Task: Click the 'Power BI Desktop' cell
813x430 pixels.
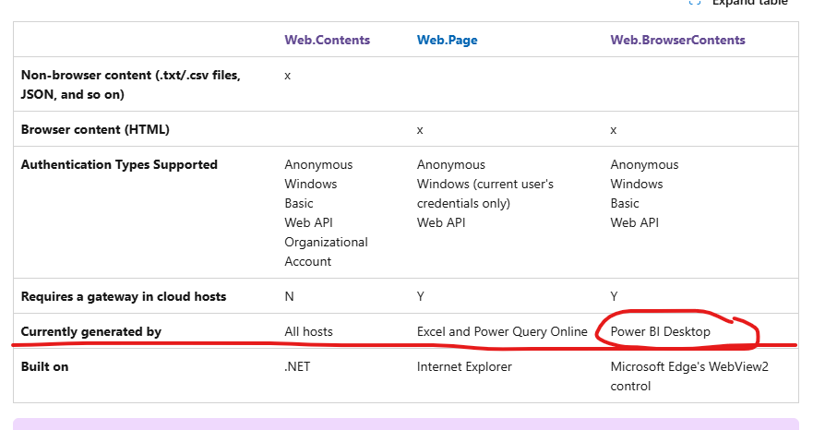Action: pos(660,331)
